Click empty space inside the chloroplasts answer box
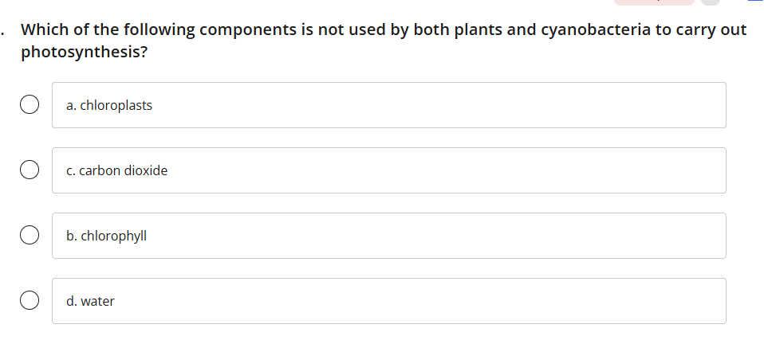The width and height of the screenshot is (764, 340). pos(439,105)
